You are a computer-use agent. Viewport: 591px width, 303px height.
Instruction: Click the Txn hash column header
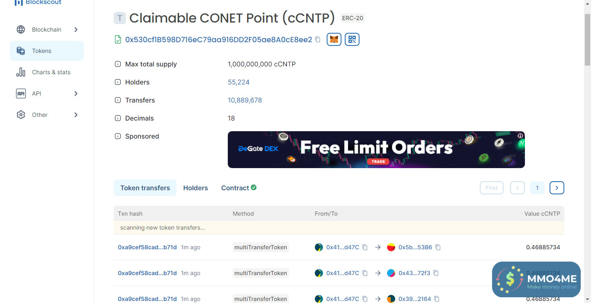(130, 214)
